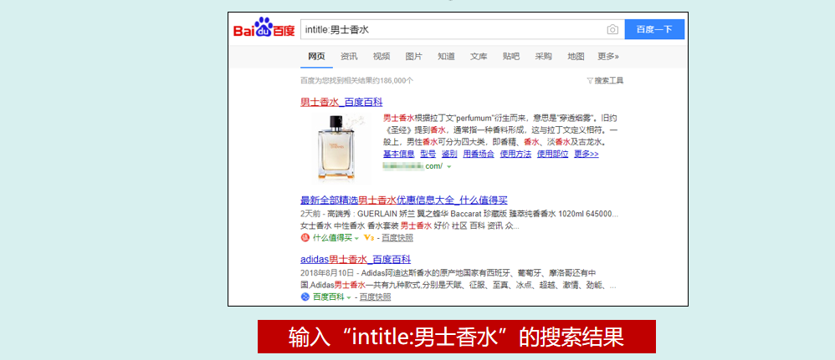Expand dropdown arrow beside blurred .com/ URL
Screen dimensions: 835x360
pyautogui.click(x=449, y=166)
